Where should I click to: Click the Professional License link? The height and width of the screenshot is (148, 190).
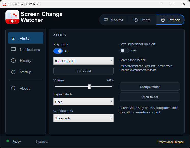pyautogui.click(x=170, y=142)
